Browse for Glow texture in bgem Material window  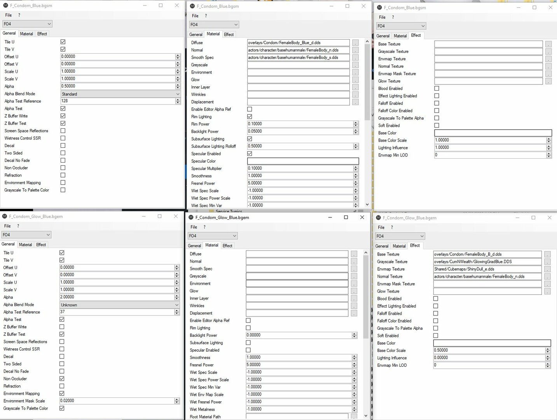(354, 291)
